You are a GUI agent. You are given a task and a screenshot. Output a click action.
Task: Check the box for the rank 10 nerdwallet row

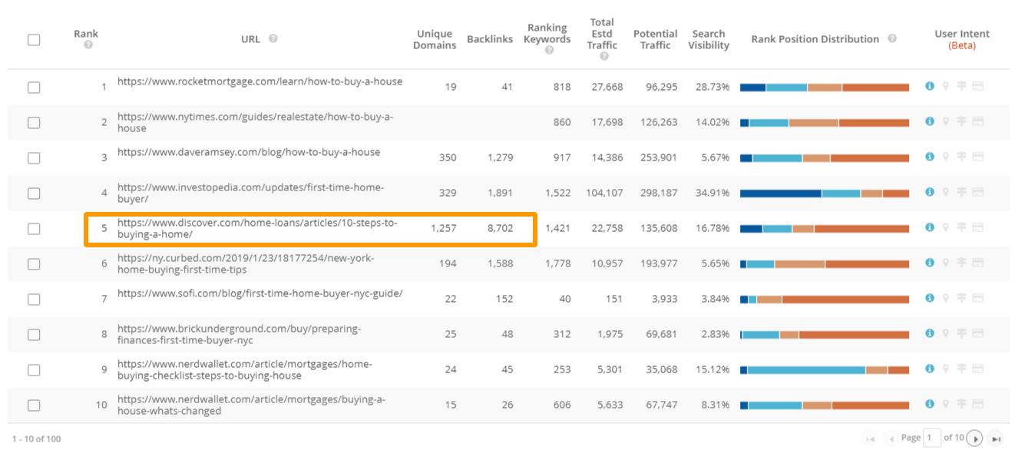(x=34, y=405)
